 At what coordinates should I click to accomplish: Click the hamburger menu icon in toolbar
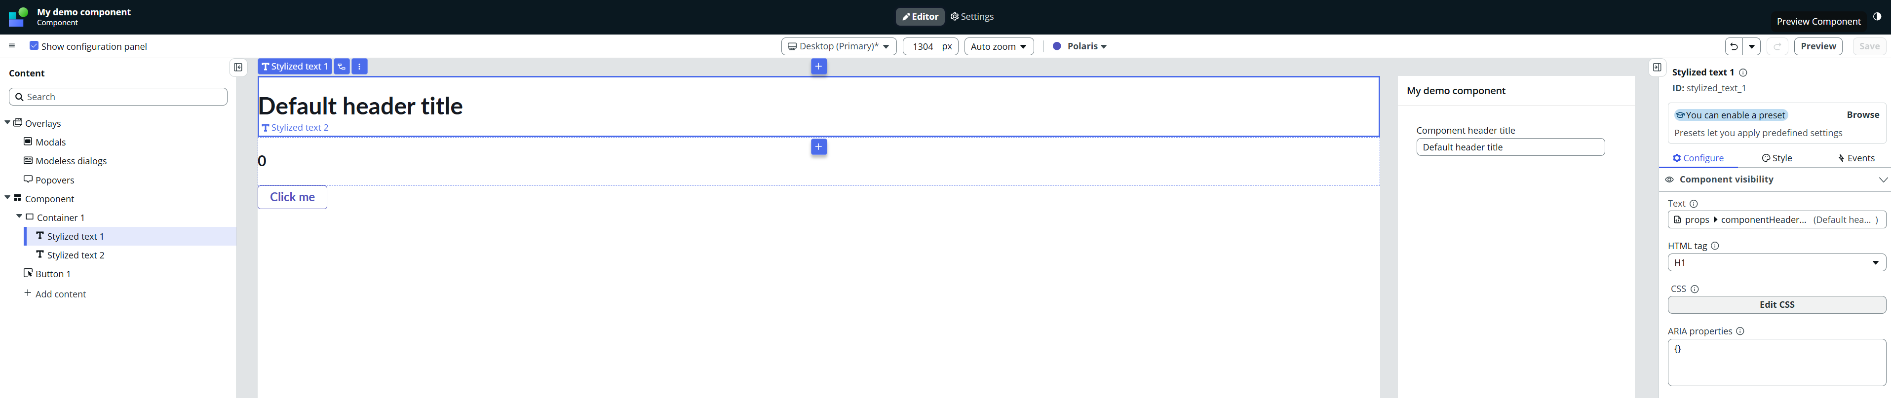point(12,46)
